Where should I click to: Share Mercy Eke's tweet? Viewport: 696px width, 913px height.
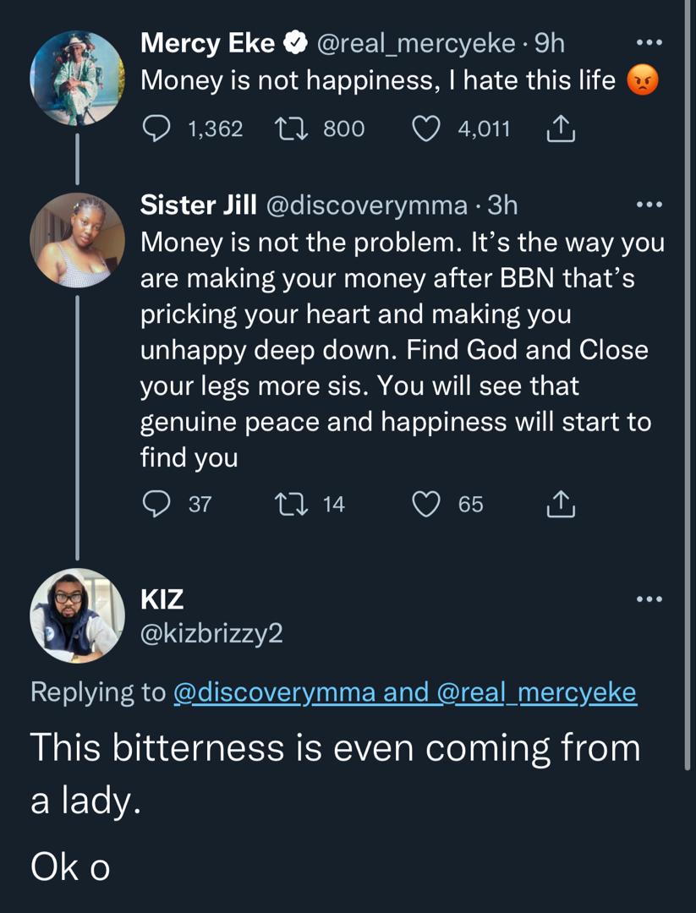[562, 128]
